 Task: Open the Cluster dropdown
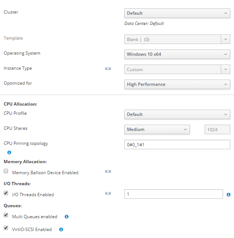click(x=177, y=13)
